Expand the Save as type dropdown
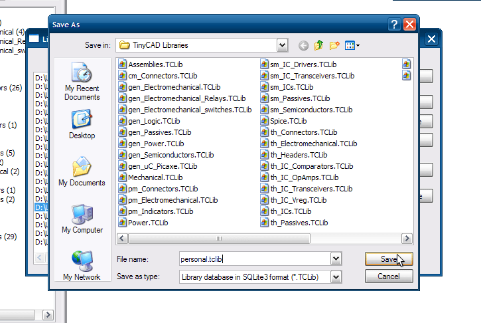Screen dimensions: 481x323 click(336, 276)
